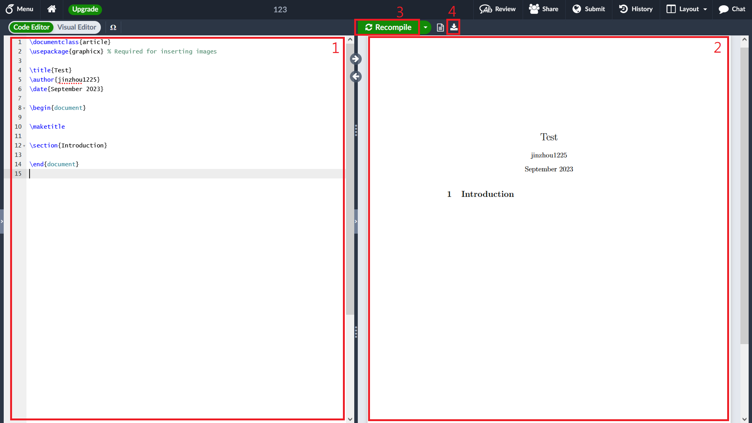The height and width of the screenshot is (423, 752).
Task: Open the Share dialog
Action: [x=544, y=9]
